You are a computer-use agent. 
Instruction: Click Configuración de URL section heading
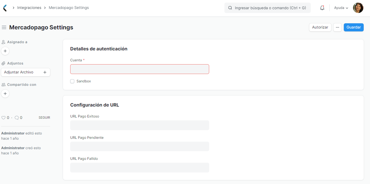[95, 105]
